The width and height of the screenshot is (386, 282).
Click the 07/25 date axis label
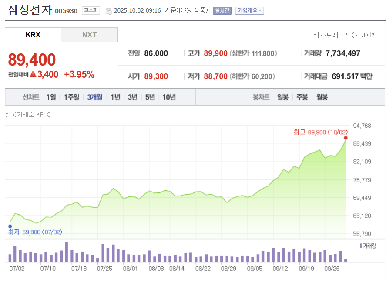pyautogui.click(x=104, y=269)
